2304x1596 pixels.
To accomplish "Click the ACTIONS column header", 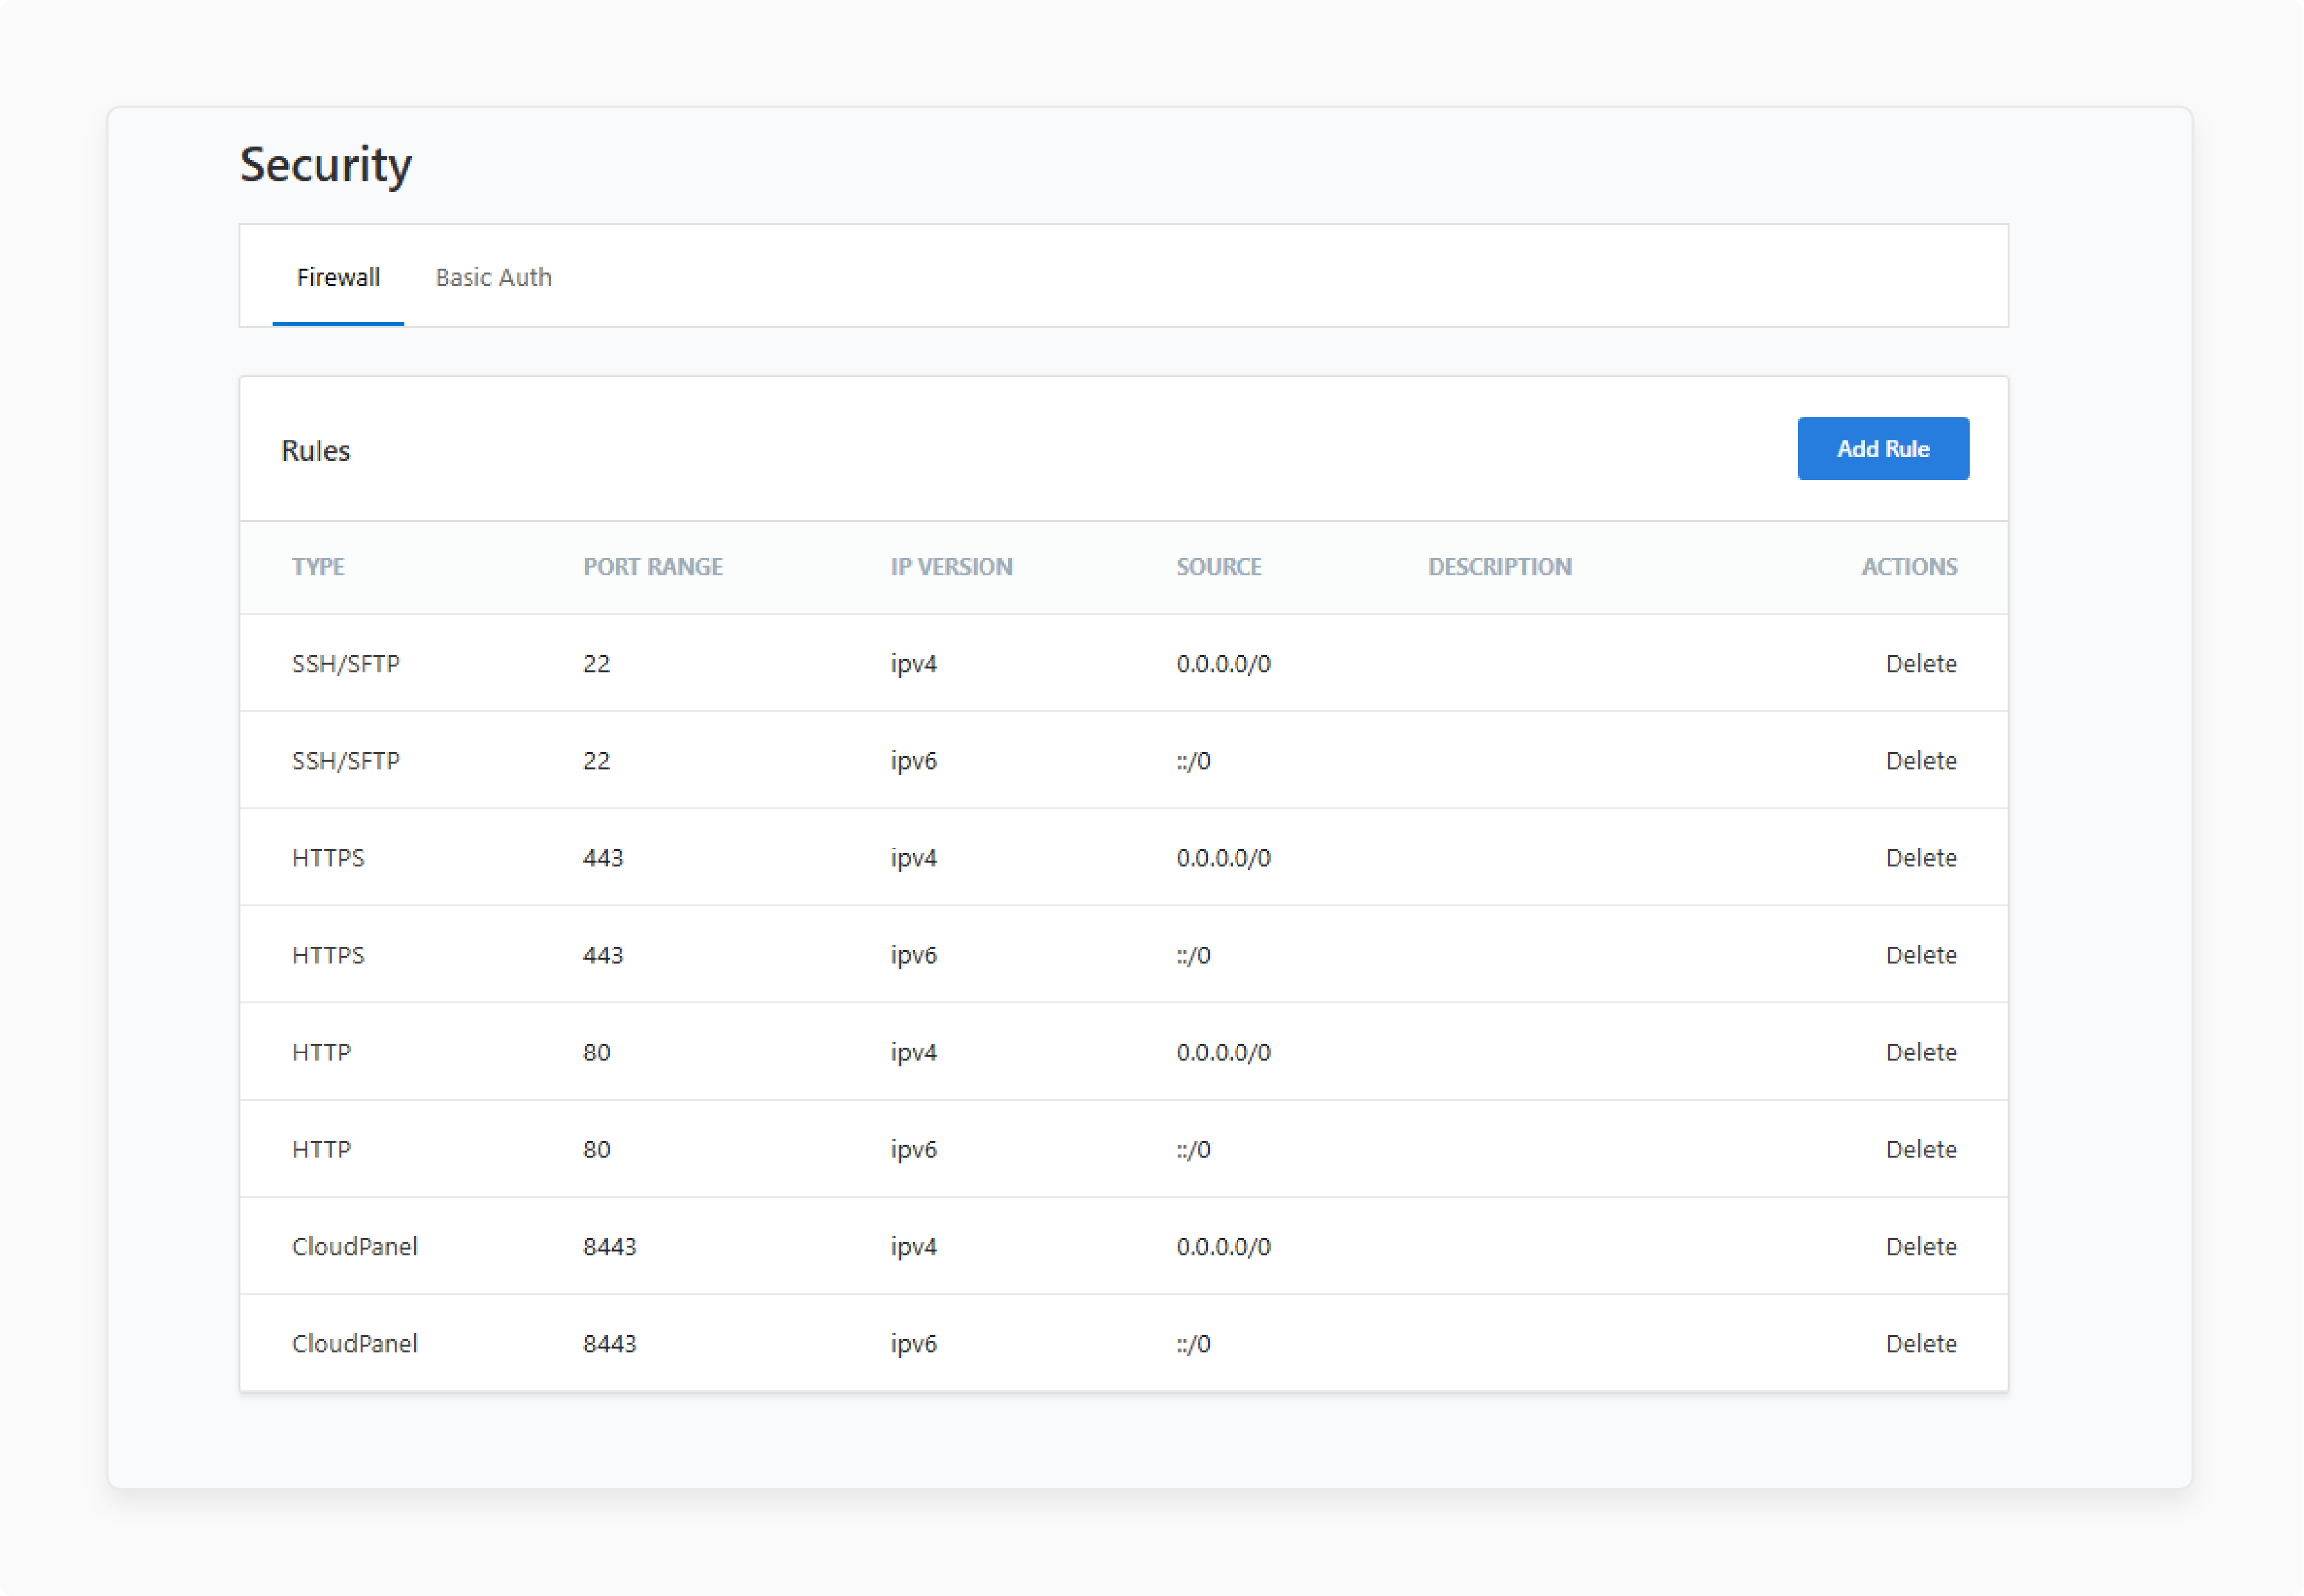I will coord(1909,567).
